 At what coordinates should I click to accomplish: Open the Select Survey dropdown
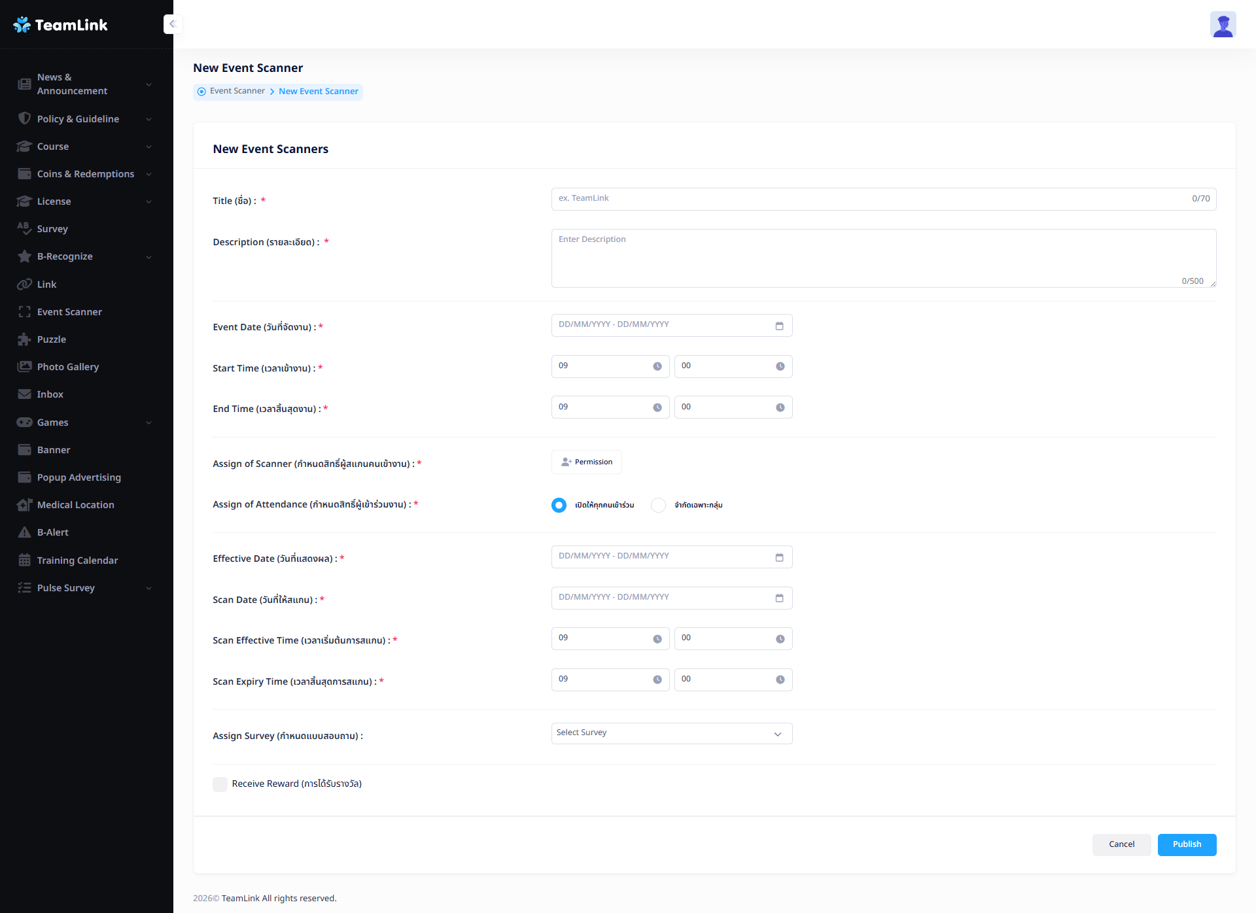click(671, 733)
